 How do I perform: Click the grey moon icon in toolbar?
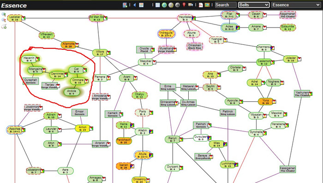point(177,5)
